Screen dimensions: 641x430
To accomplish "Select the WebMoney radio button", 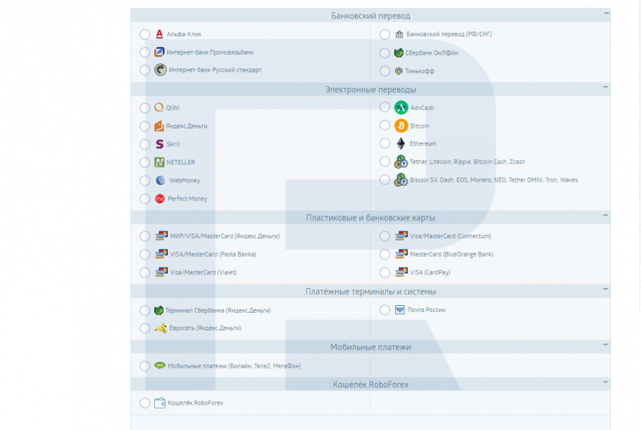I will tap(145, 181).
